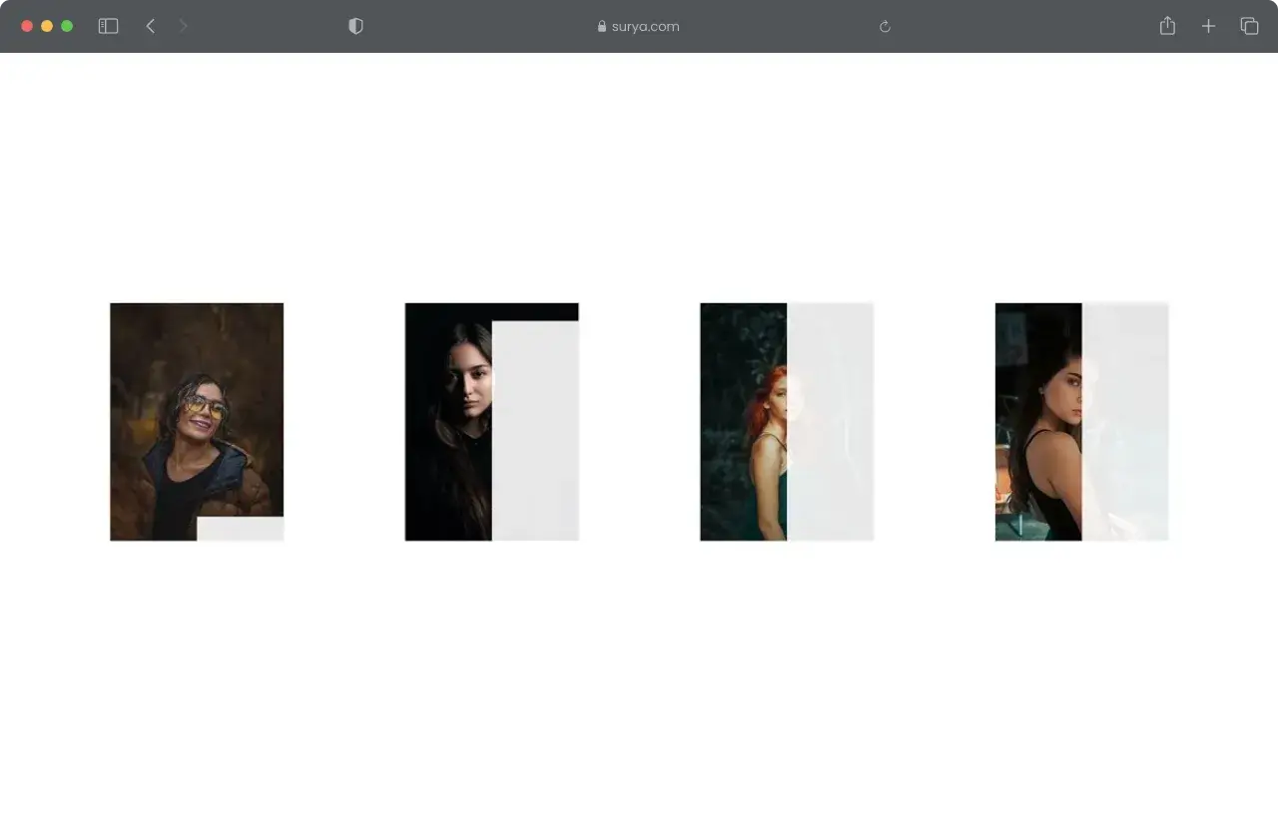This screenshot has height=830, width=1278.
Task: Open the portrait of woman with yellow glasses
Action: (x=196, y=419)
